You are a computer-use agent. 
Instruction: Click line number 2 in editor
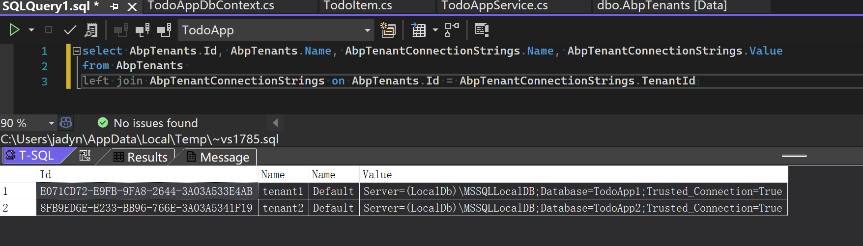point(45,66)
